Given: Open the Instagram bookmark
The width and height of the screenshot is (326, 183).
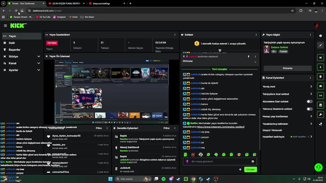Looking at the screenshot, I should click(x=60, y=17).
